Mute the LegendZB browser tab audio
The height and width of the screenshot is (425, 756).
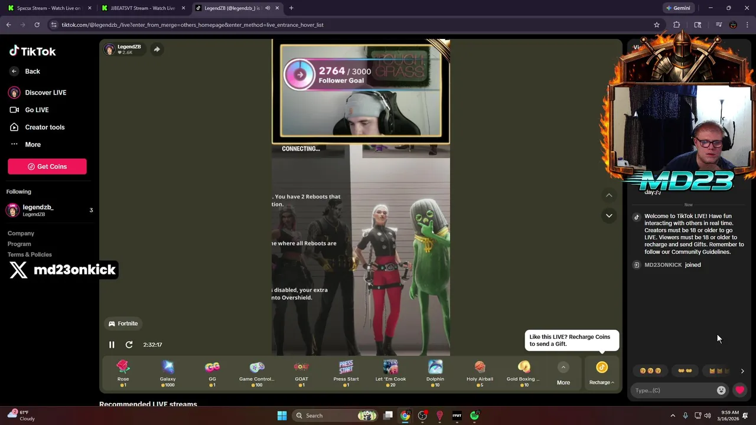click(x=268, y=8)
